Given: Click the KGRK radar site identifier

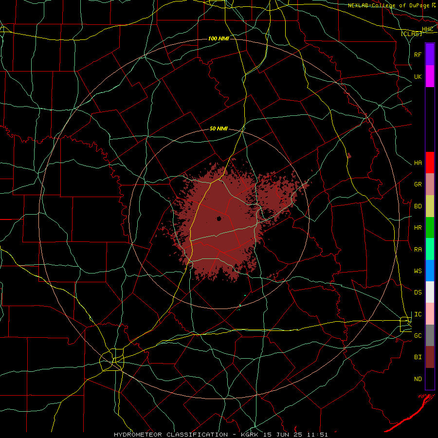Looking at the screenshot, I should 250,435.
